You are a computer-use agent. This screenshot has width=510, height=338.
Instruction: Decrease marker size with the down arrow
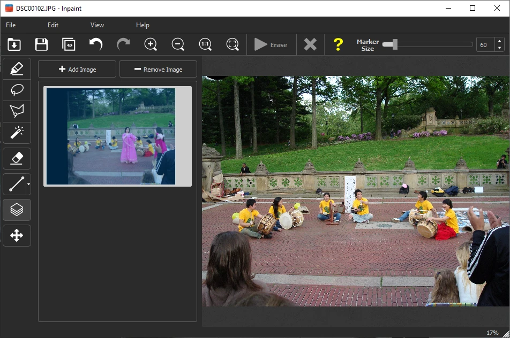[499, 48]
